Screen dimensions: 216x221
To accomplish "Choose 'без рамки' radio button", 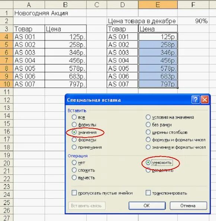I will click(148, 124).
